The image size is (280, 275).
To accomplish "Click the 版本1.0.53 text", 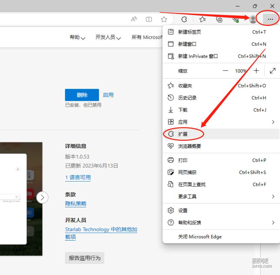I will pos(77,157).
